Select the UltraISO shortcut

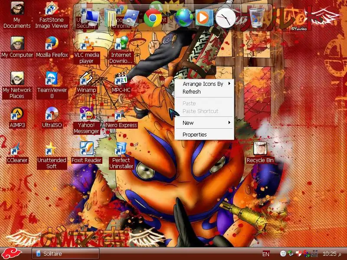[x=52, y=117]
